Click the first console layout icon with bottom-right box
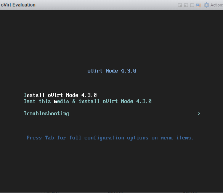 point(180,5)
